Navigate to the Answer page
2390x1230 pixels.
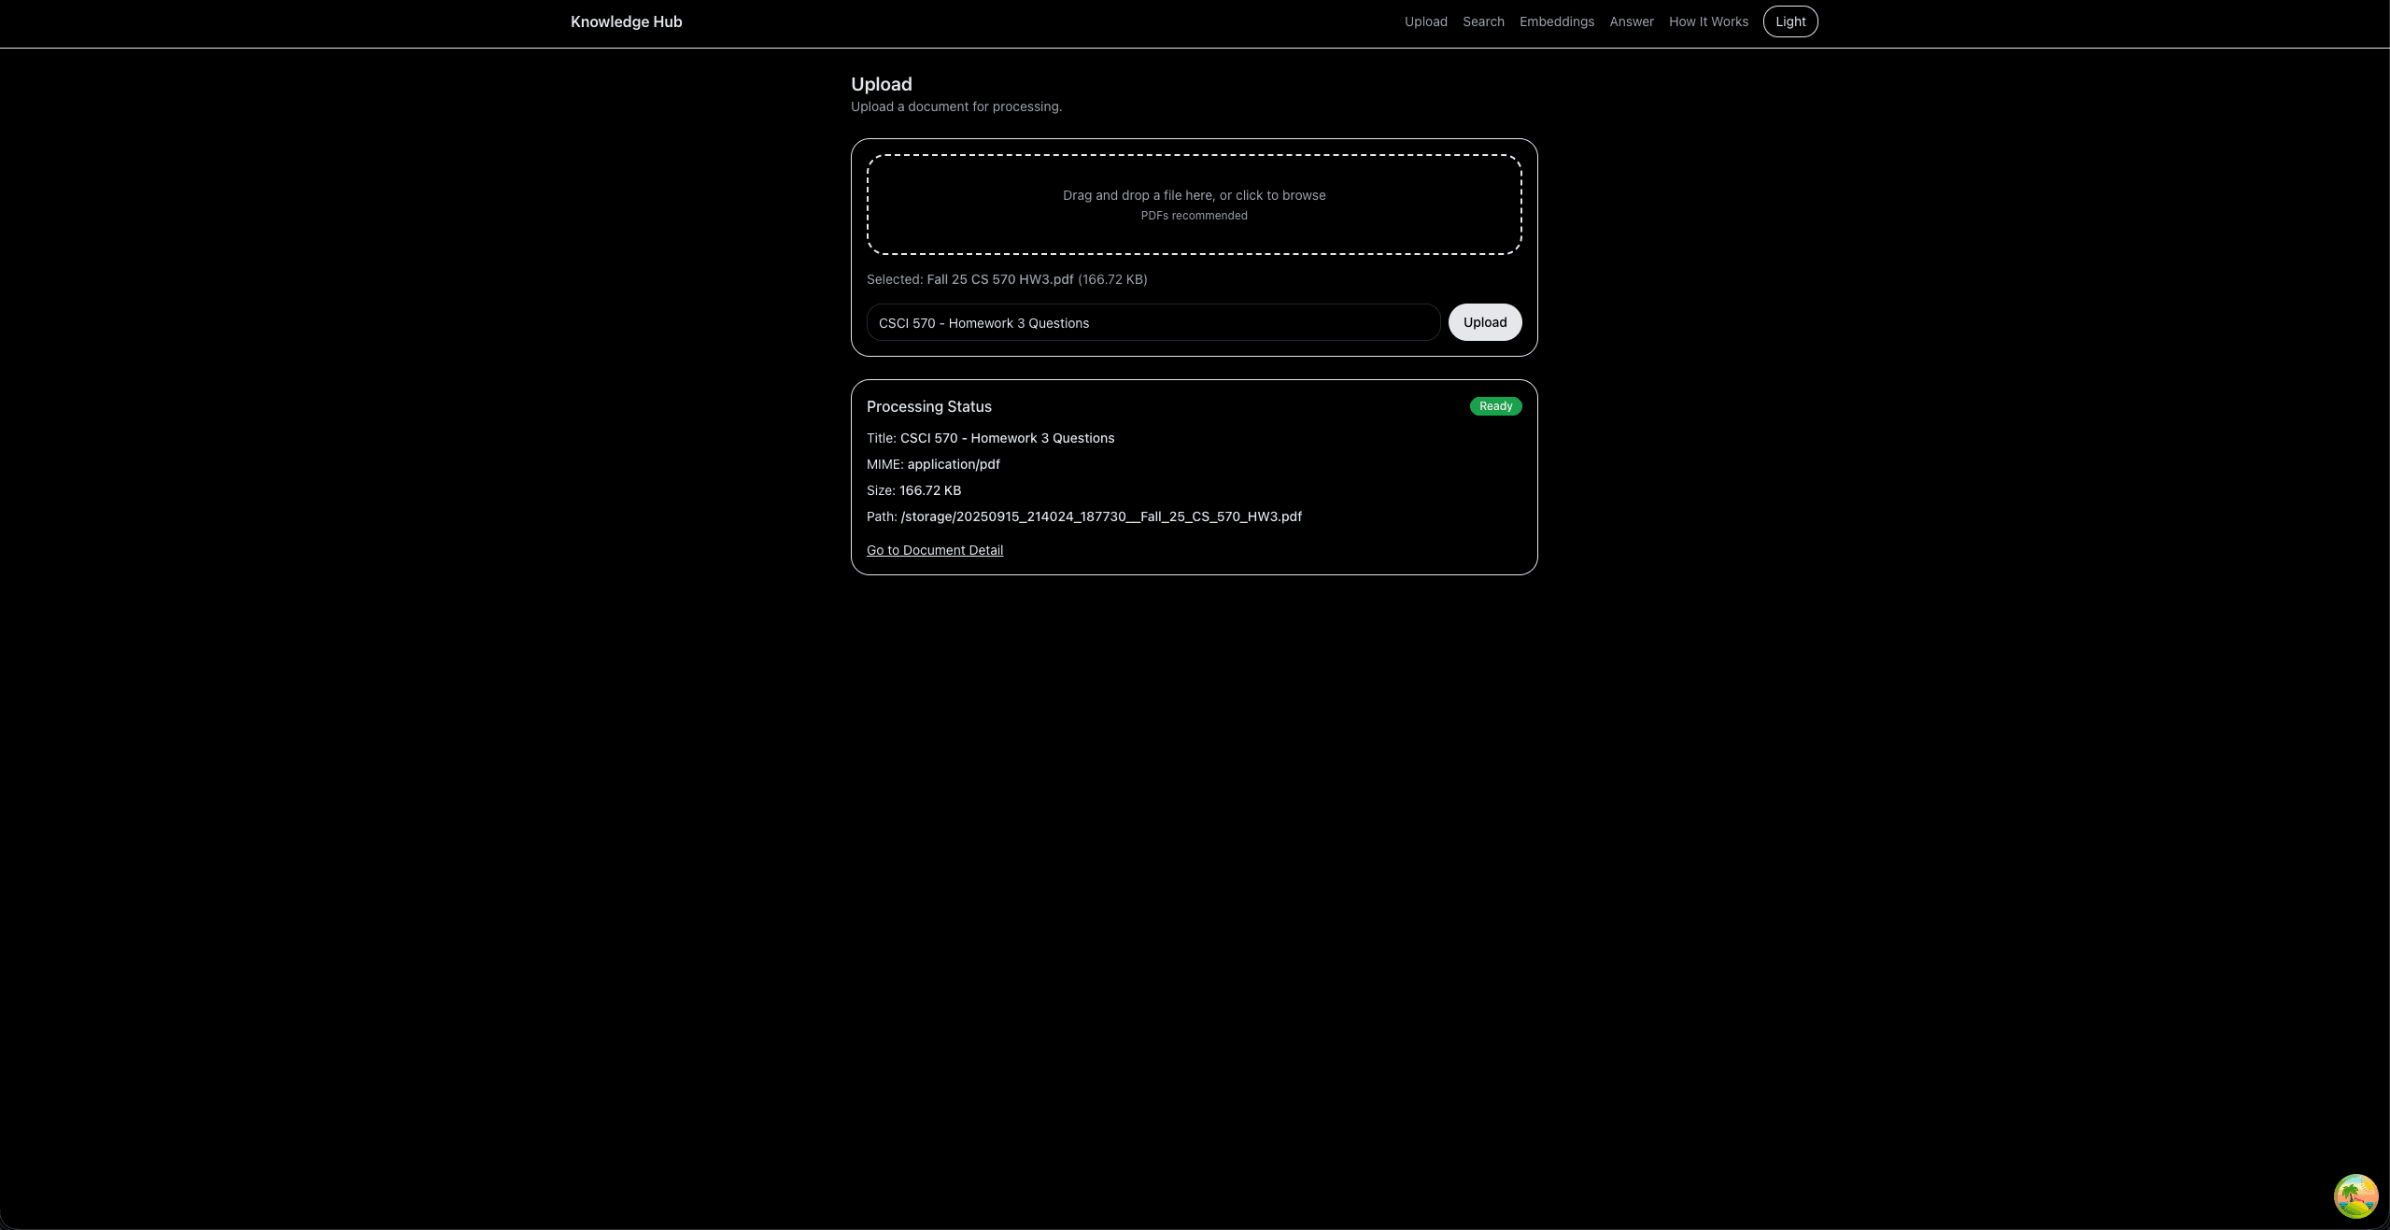(x=1630, y=21)
